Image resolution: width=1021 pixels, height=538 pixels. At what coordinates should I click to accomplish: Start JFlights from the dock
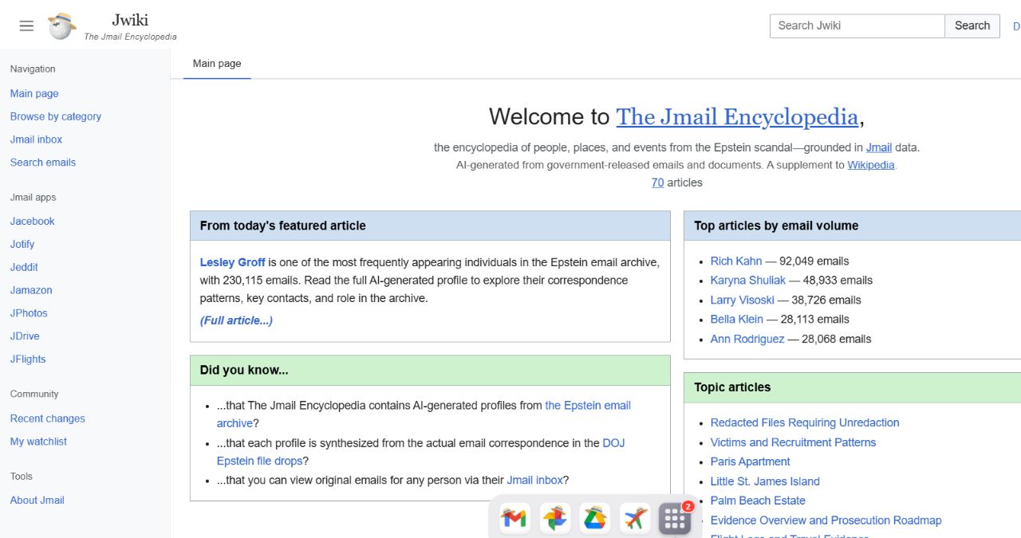point(634,518)
